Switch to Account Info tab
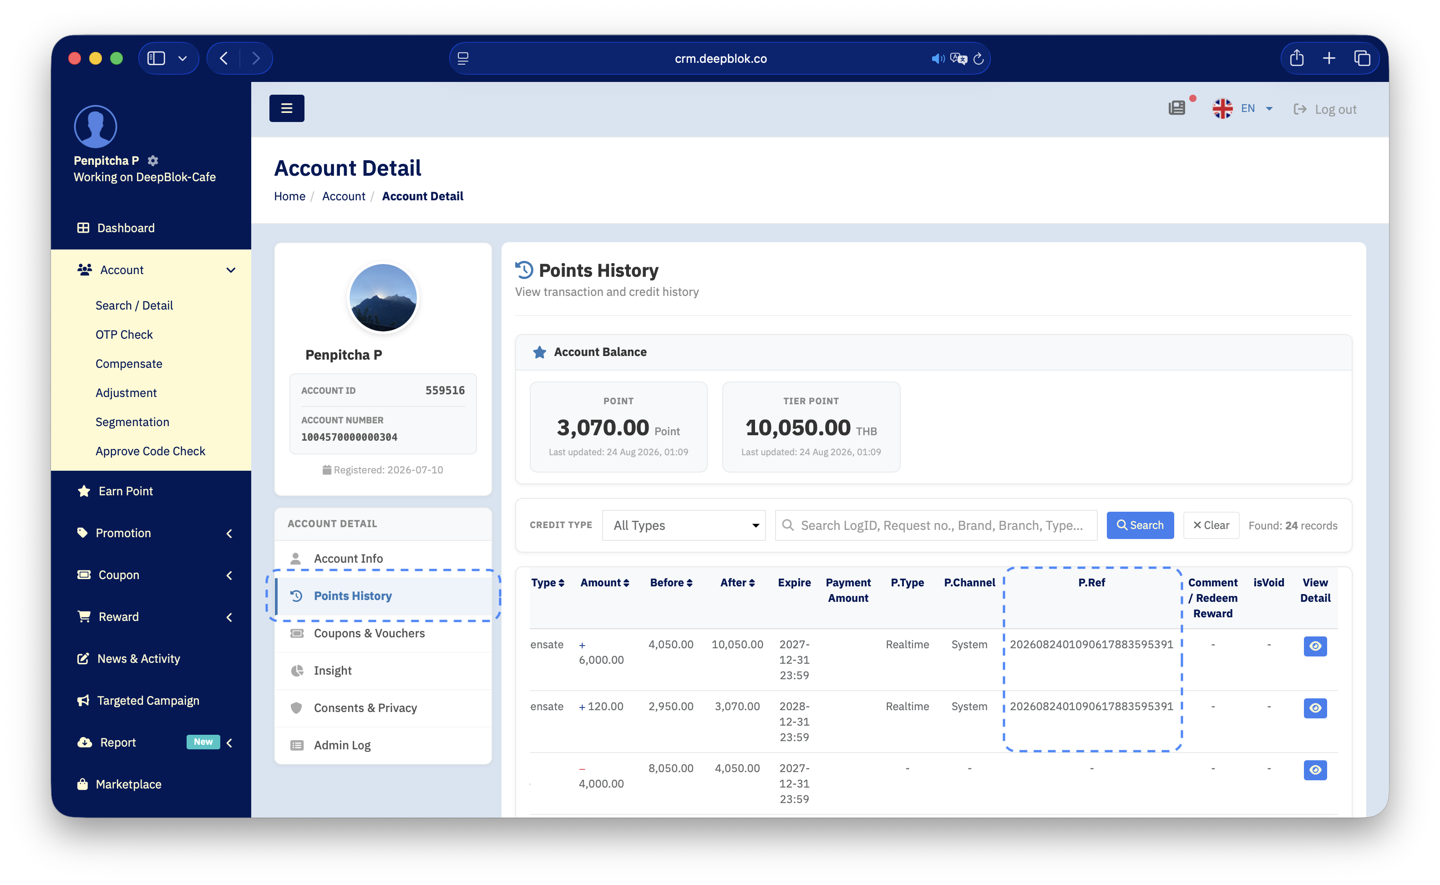1440x885 pixels. click(x=383, y=559)
